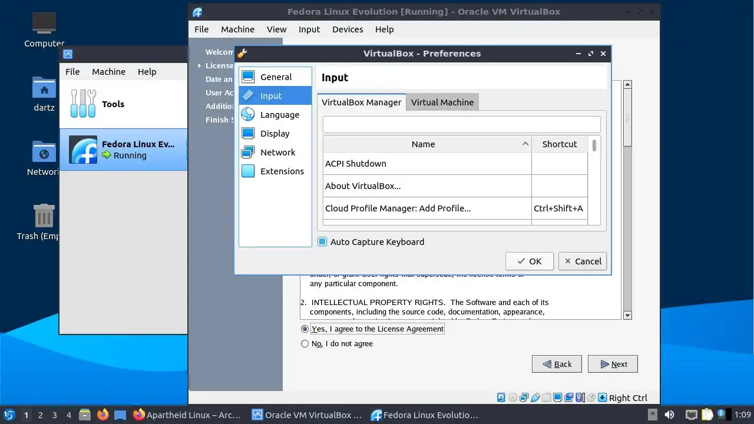Click the Next button in Fedora setup

(613, 364)
